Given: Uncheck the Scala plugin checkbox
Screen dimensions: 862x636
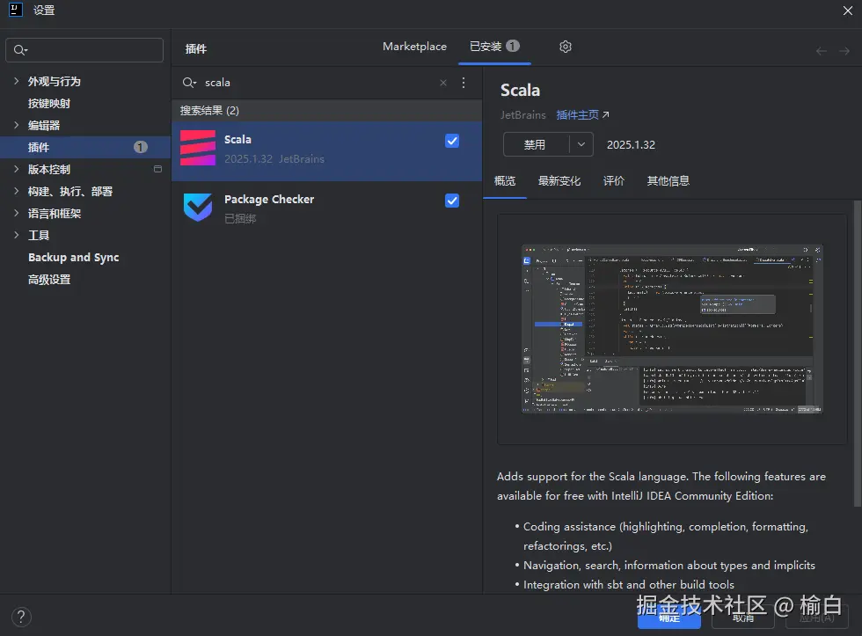Looking at the screenshot, I should (x=452, y=142).
